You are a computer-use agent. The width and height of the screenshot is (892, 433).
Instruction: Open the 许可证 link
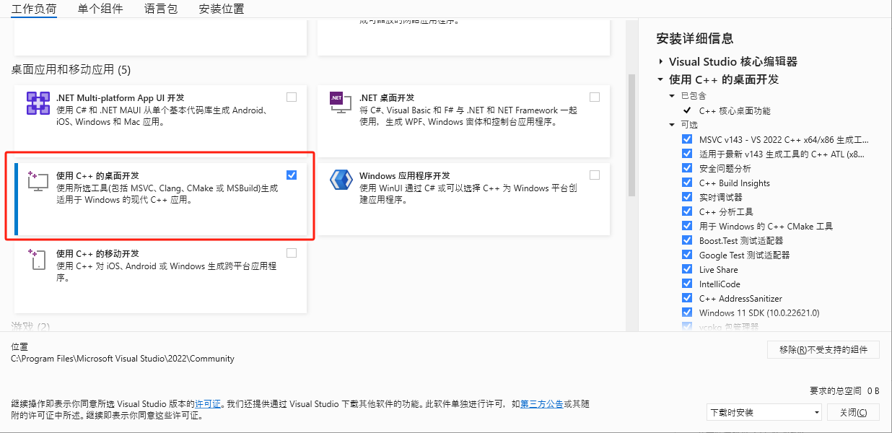click(x=208, y=404)
